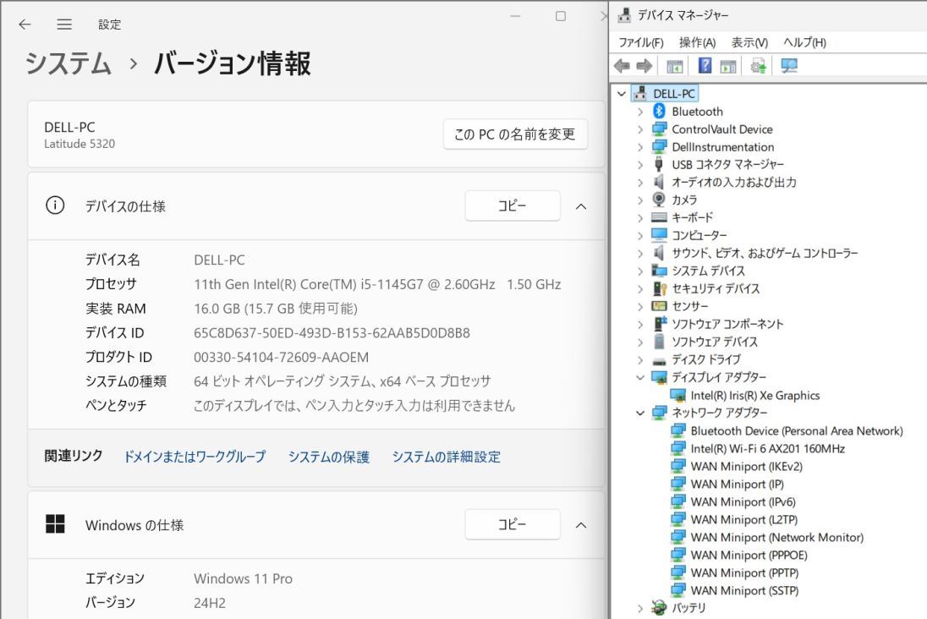This screenshot has height=619, width=927.
Task: Click the hamburger menu icon in Settings
Action: click(x=64, y=25)
